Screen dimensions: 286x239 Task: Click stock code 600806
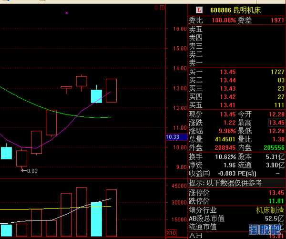[221, 10]
